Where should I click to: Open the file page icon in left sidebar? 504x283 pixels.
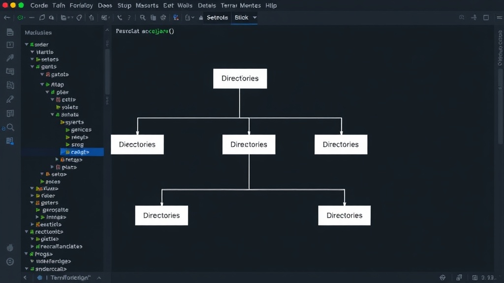[10, 32]
